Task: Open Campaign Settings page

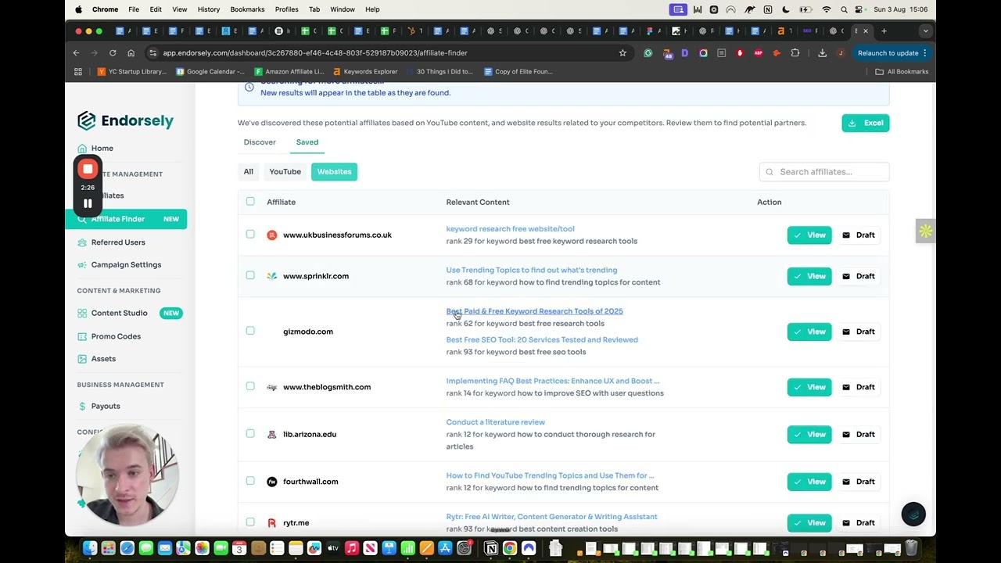Action: [x=126, y=264]
